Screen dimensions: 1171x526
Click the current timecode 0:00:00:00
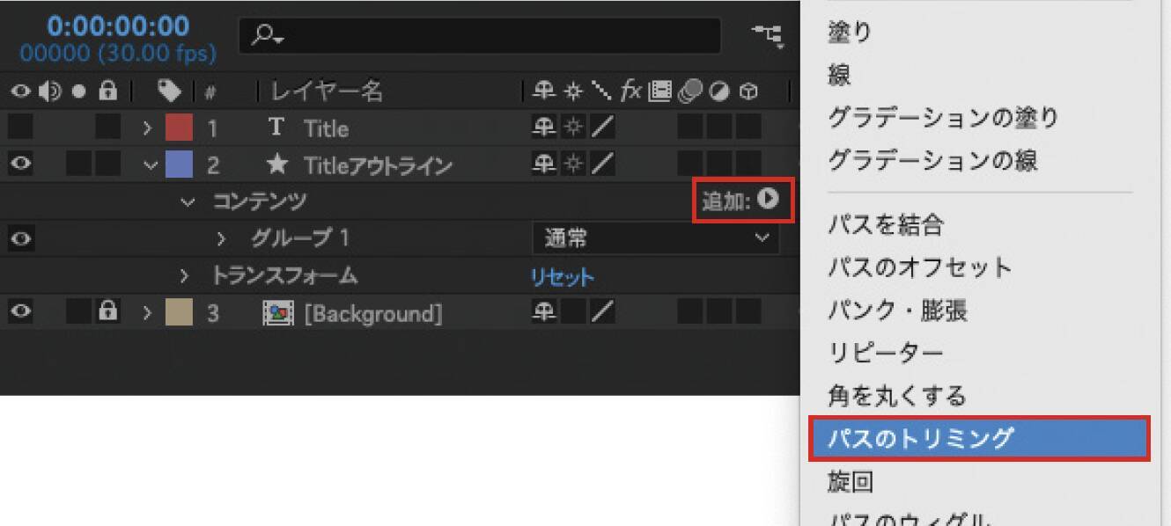(118, 26)
